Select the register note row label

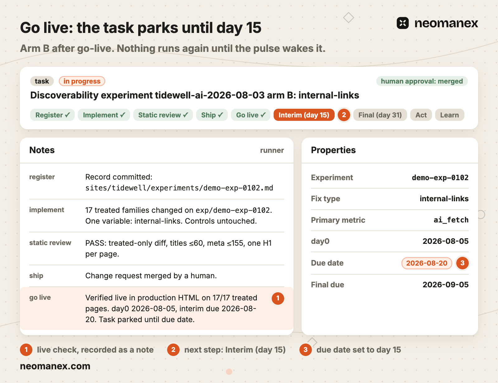(42, 177)
